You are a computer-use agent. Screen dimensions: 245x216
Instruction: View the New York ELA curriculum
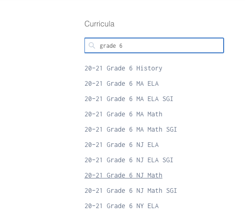122,206
